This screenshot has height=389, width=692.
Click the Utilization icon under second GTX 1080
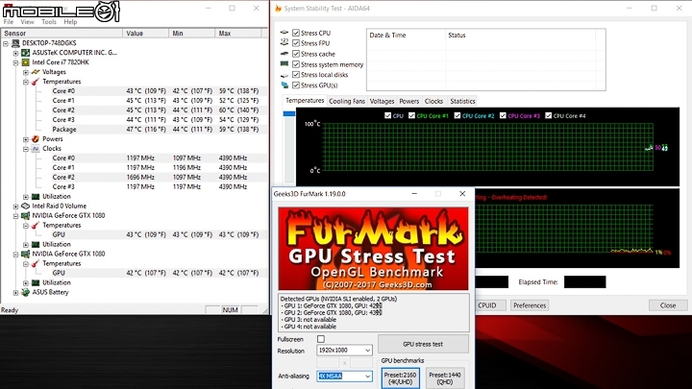pyautogui.click(x=36, y=282)
